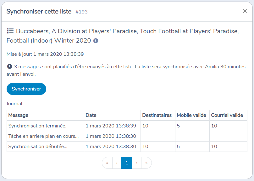Click the date in the Synchronisation débutée row

(111, 147)
